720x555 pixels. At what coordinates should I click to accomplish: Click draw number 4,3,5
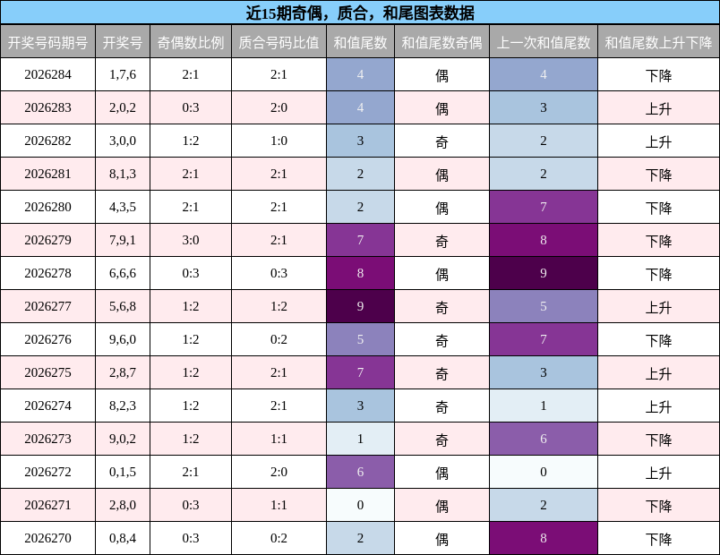[123, 207]
